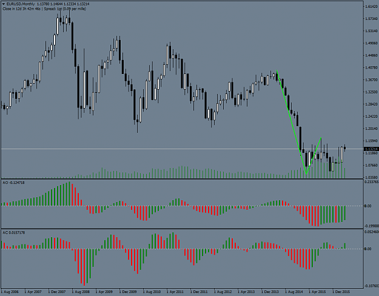This screenshot has height=296, width=379.
Task: Click the 1.49060 price axis label
Action: 372,43
